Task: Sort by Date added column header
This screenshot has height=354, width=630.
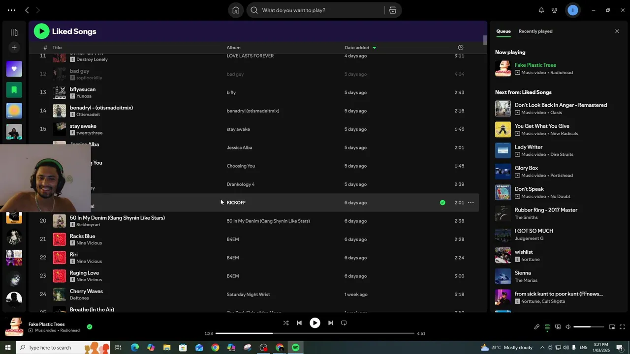Action: coord(360,48)
